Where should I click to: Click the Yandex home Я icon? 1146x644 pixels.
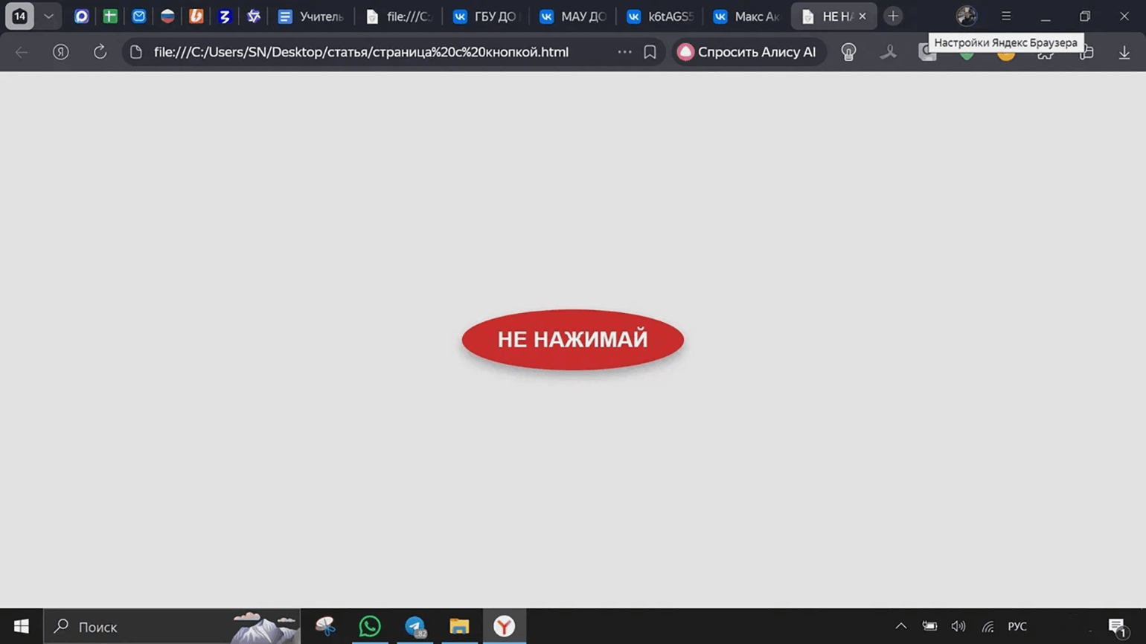[x=61, y=52]
